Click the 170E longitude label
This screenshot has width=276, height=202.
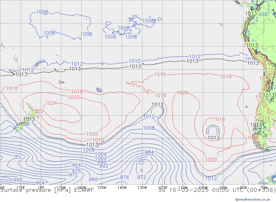(21, 188)
